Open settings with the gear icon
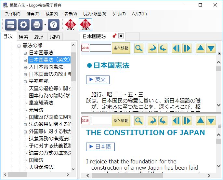This screenshot has width=223, height=180. pos(24,25)
